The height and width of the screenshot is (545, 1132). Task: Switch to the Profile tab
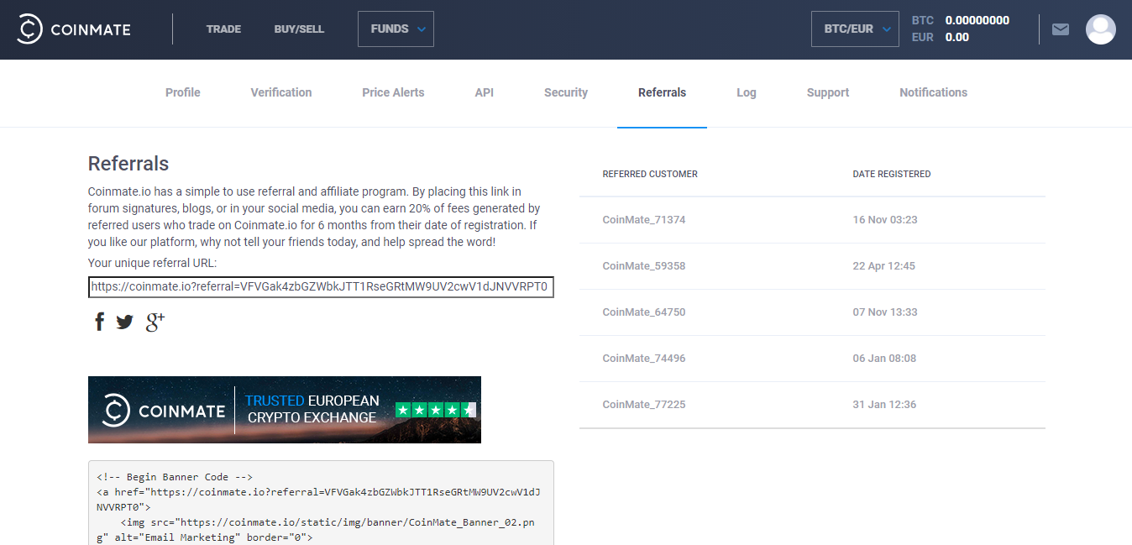[182, 93]
